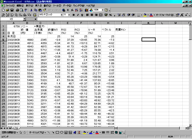Open the Paste Function fx icon
The height and width of the screenshot is (139, 192).
(72, 10)
